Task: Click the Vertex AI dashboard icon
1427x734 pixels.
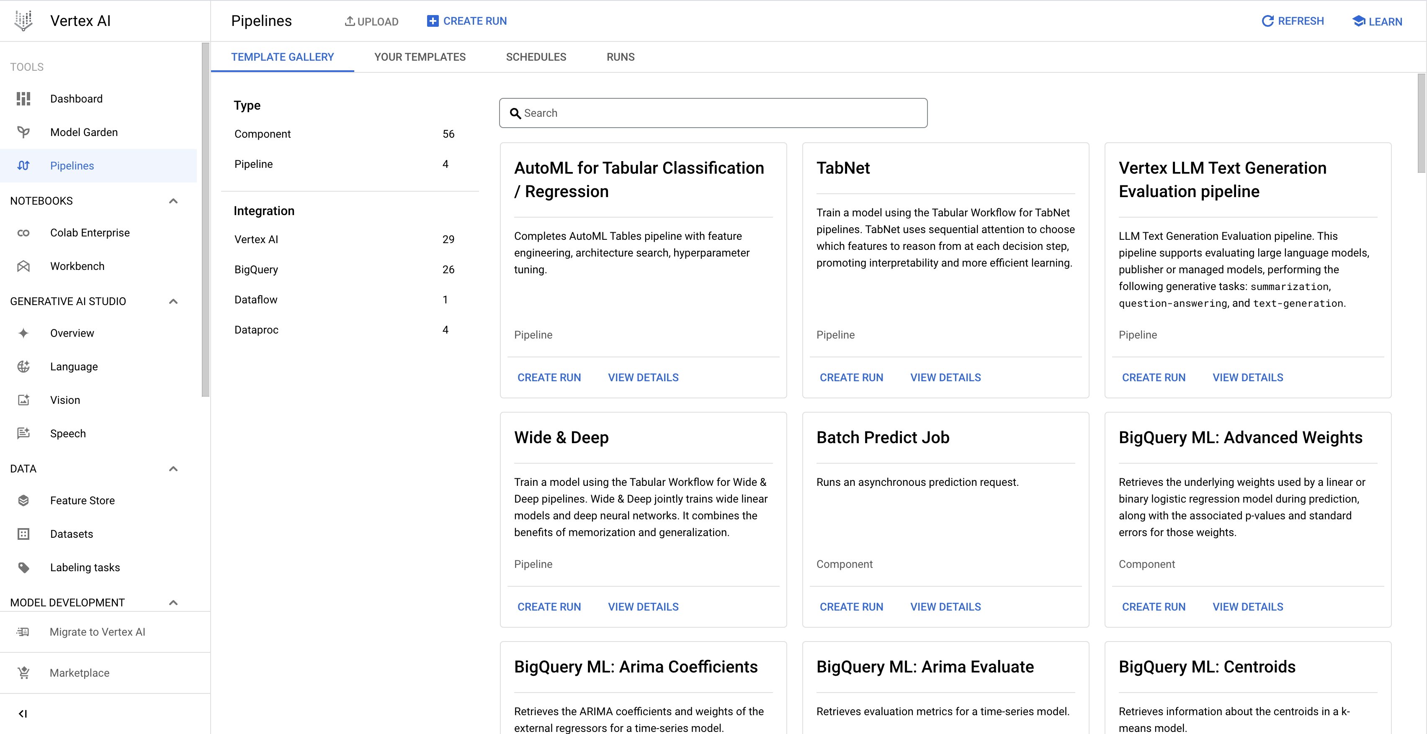Action: click(x=23, y=98)
